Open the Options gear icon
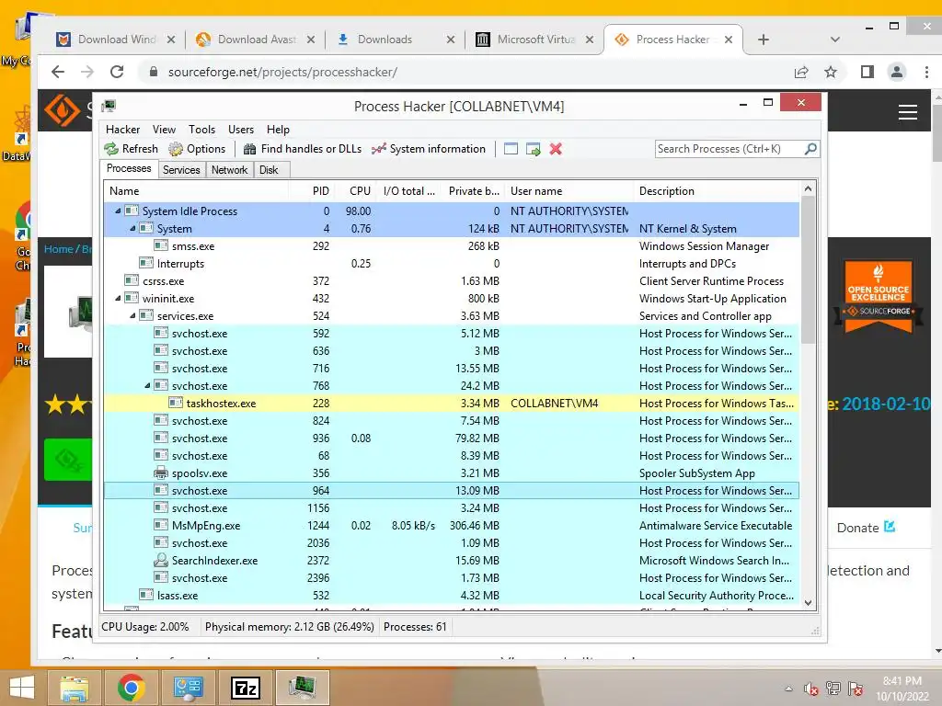The height and width of the screenshot is (706, 942). tap(176, 149)
